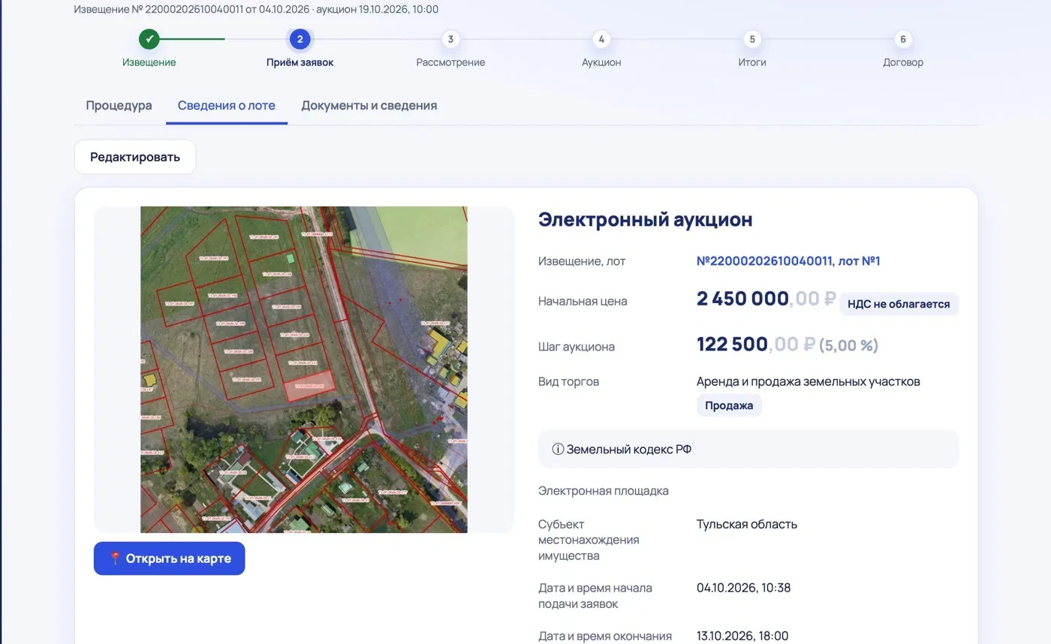Viewport: 1051px width, 644px height.
Task: Click the Шаг аукциона label
Action: (x=577, y=347)
